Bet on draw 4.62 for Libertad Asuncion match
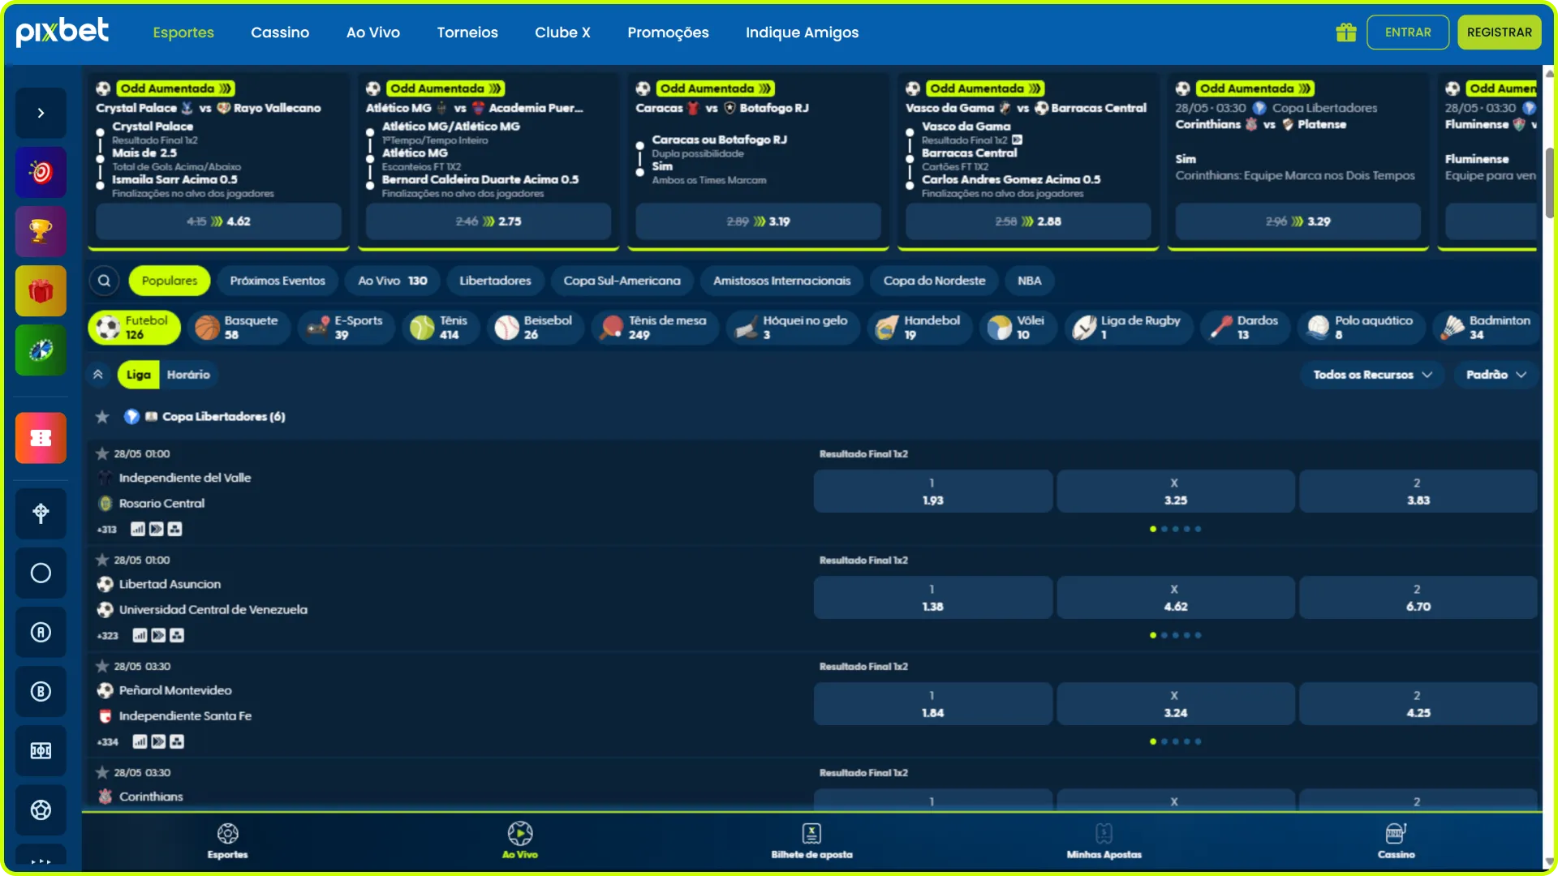 [1175, 598]
